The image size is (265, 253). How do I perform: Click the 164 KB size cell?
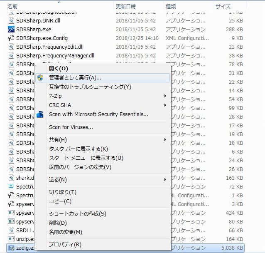(234, 239)
